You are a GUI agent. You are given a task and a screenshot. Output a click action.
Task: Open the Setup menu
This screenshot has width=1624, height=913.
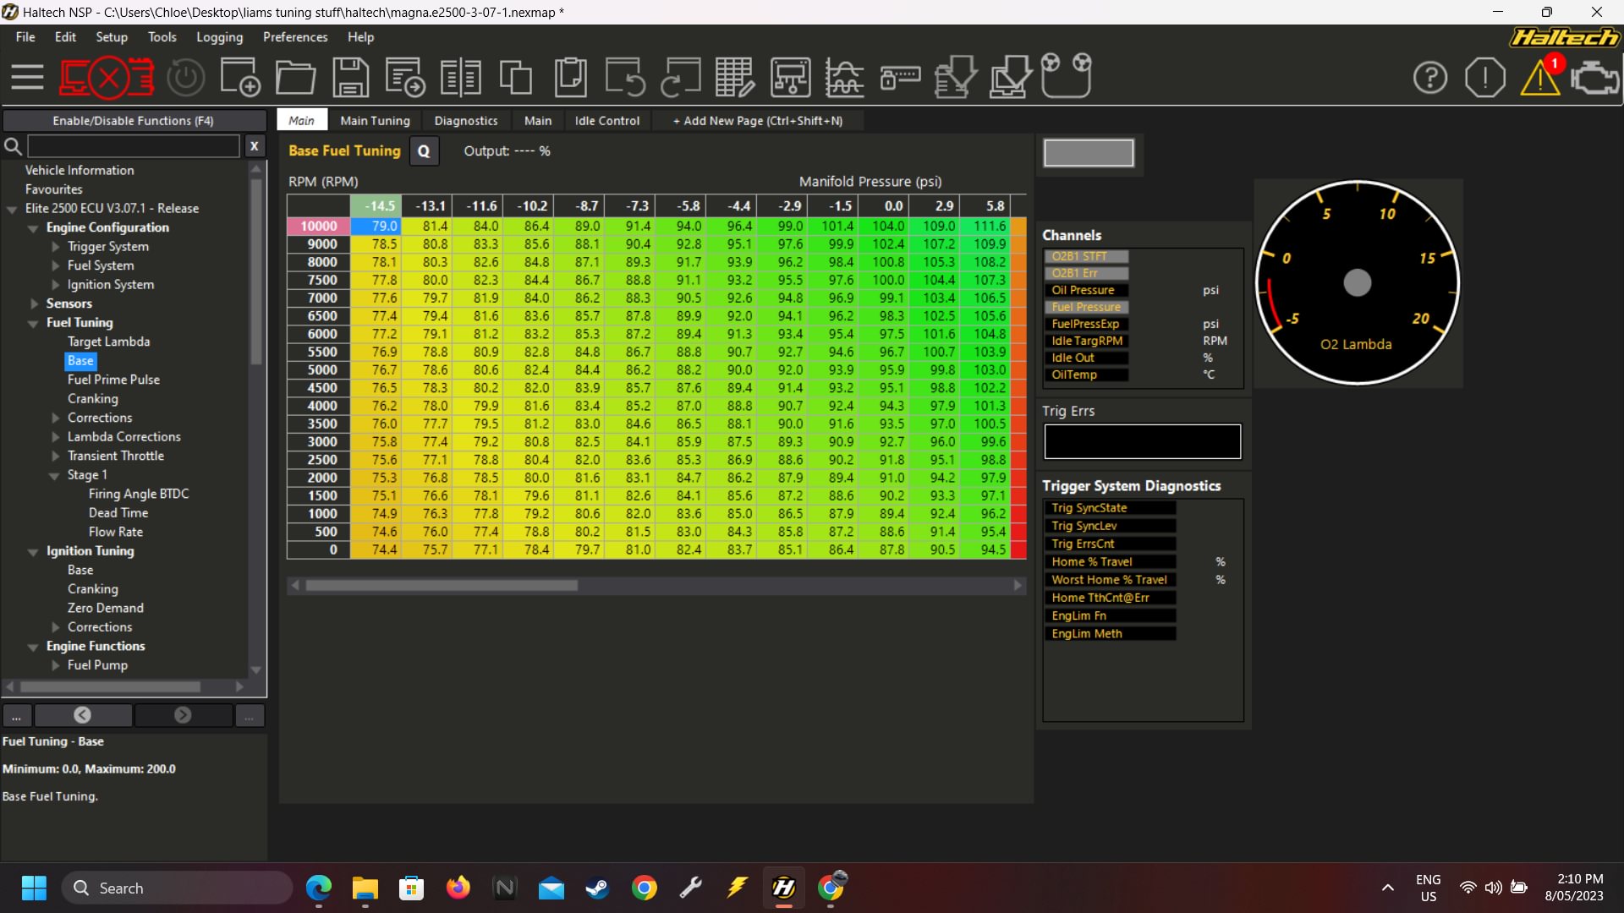[112, 37]
